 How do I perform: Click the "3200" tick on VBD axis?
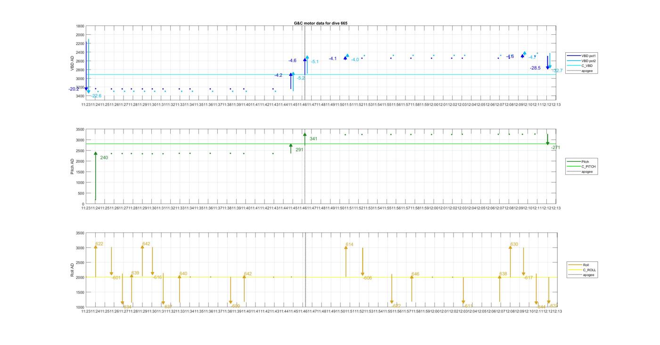point(79,88)
